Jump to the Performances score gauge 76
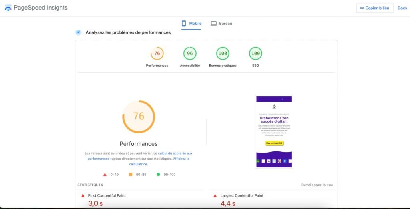 point(157,54)
